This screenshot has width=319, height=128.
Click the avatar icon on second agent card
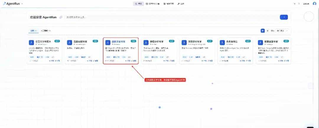[x=69, y=42]
